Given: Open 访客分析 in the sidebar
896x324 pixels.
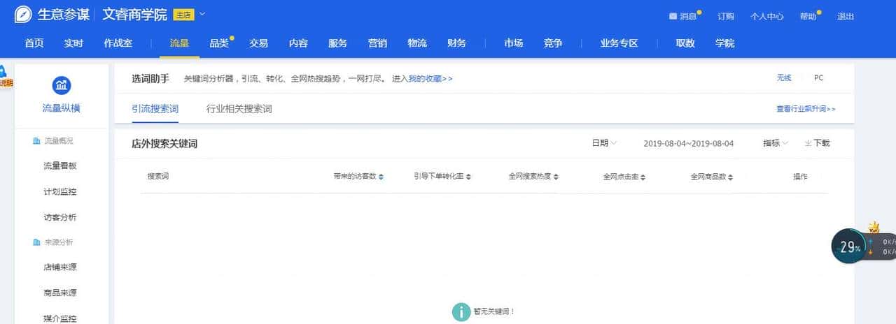Looking at the screenshot, I should [x=59, y=217].
